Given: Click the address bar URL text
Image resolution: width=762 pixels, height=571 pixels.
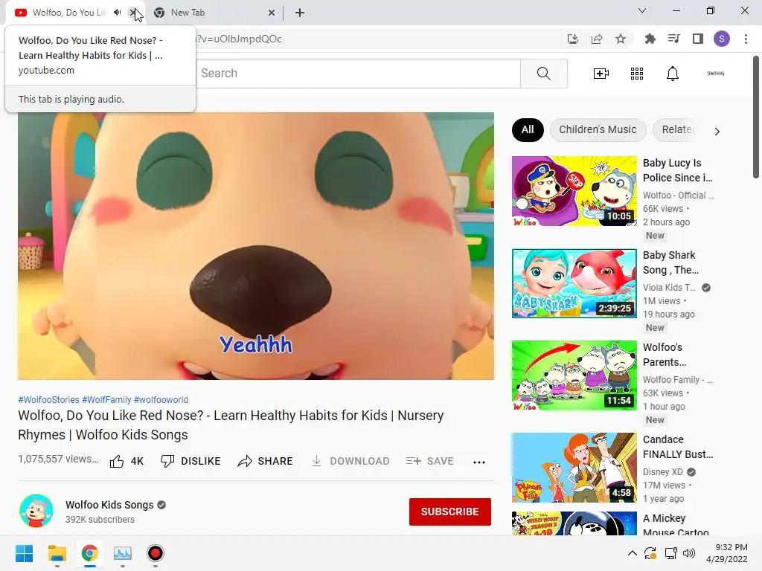Looking at the screenshot, I should coord(239,39).
